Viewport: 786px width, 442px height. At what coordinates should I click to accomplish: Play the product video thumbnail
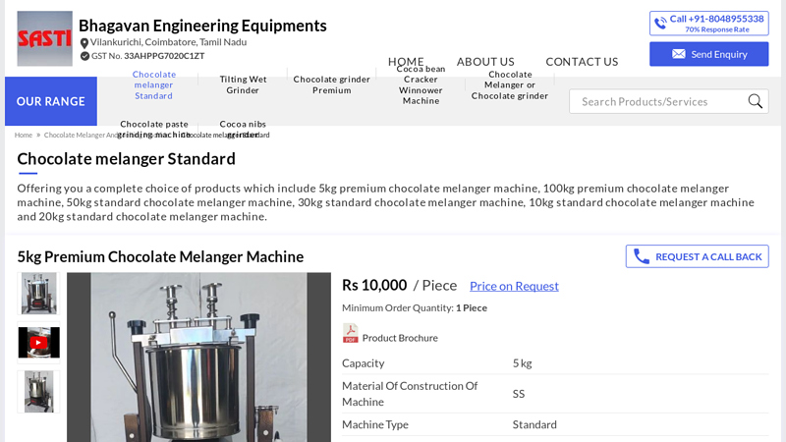coord(39,343)
